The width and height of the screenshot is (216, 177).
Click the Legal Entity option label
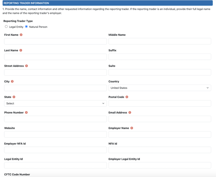coord(16,27)
